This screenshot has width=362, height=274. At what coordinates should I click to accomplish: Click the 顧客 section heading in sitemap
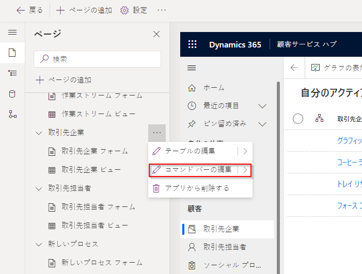(195, 209)
